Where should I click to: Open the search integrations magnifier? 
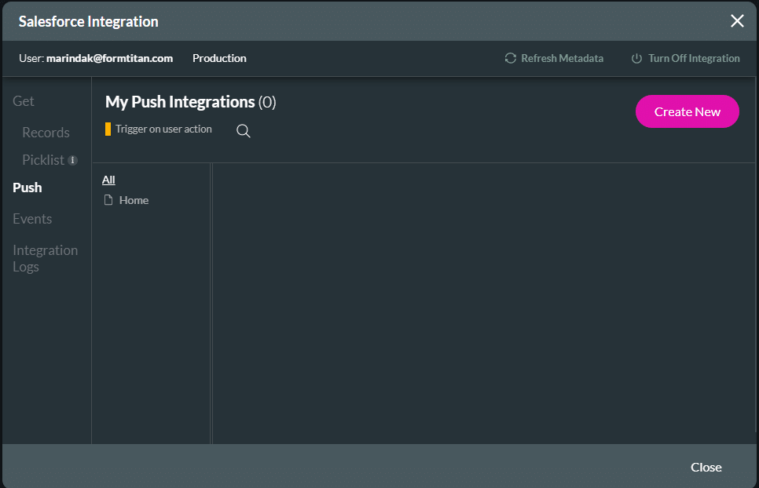(x=243, y=130)
